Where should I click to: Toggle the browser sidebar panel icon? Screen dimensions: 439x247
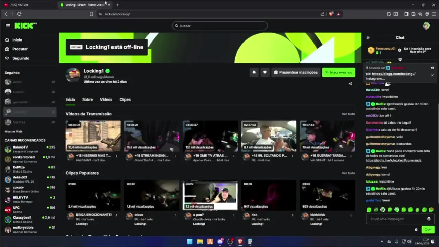406,14
